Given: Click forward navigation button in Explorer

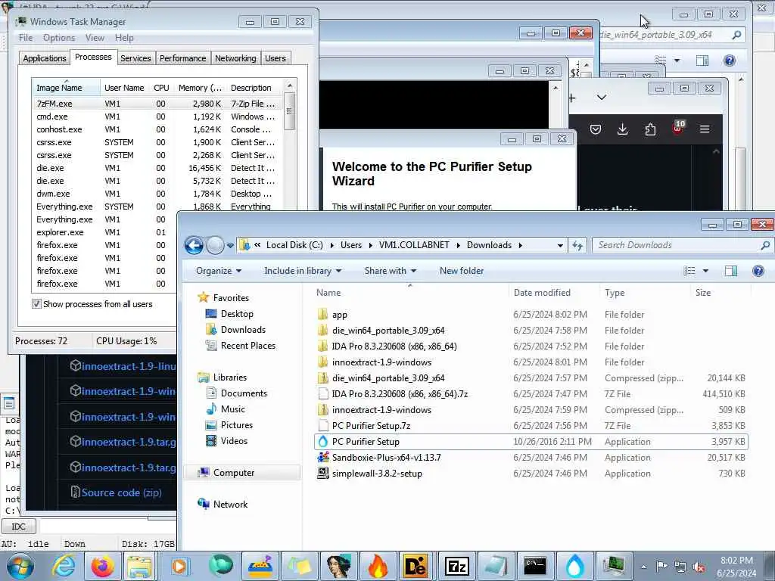Looking at the screenshot, I should click(x=215, y=245).
